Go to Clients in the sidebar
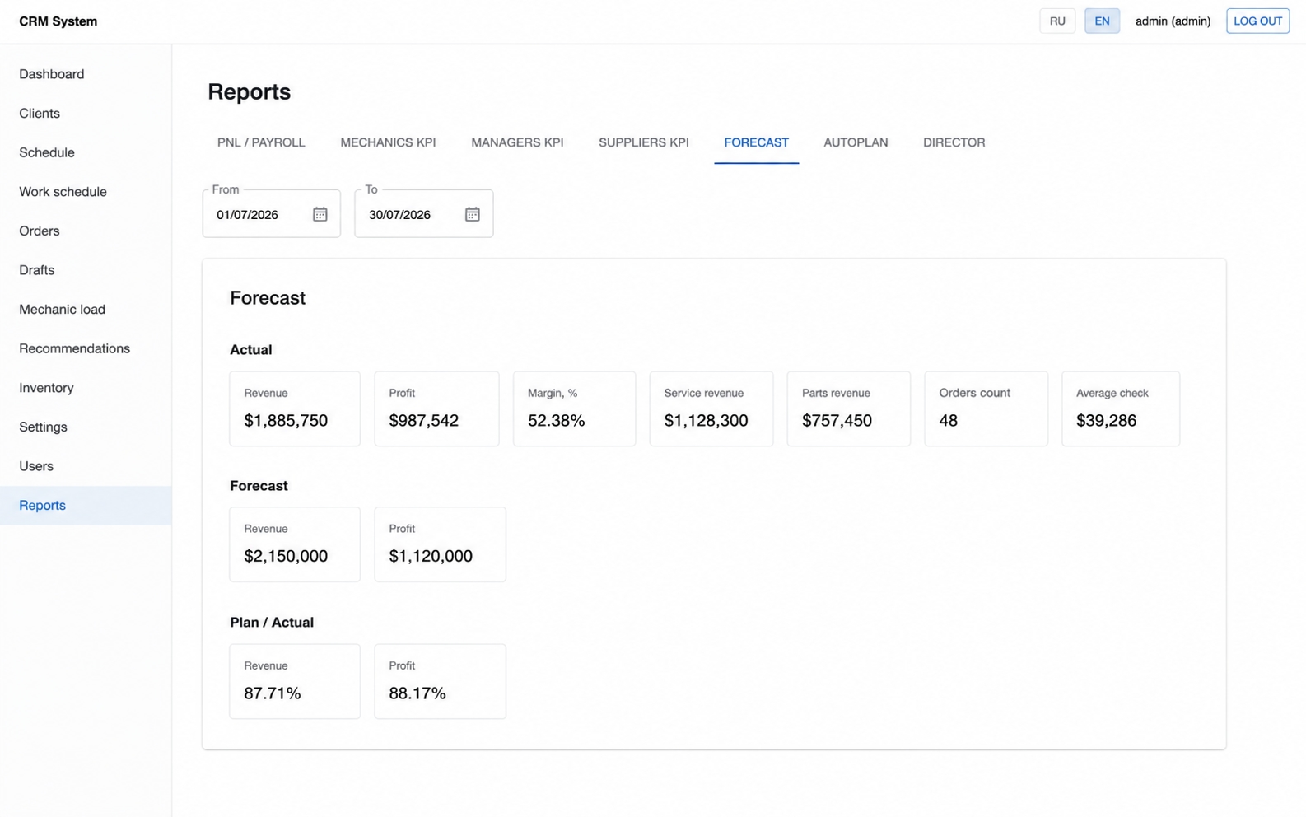 [x=86, y=114]
